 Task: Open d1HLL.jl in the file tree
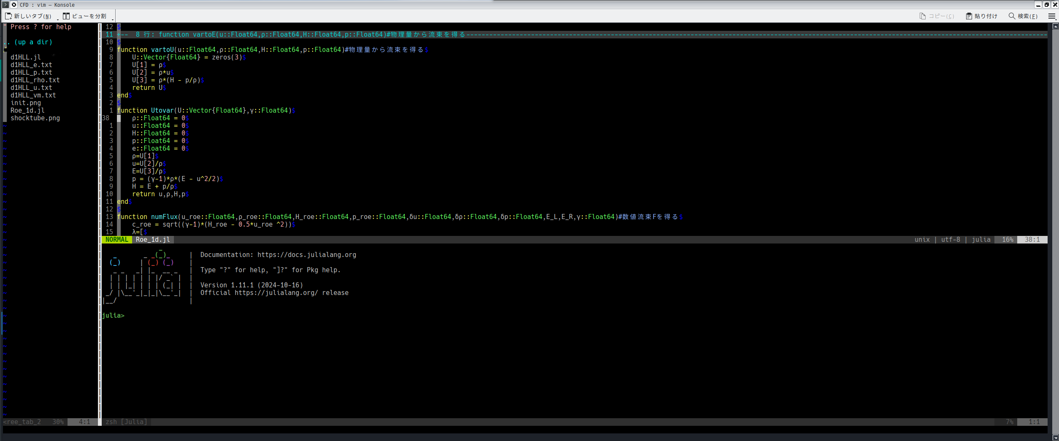tap(26, 57)
